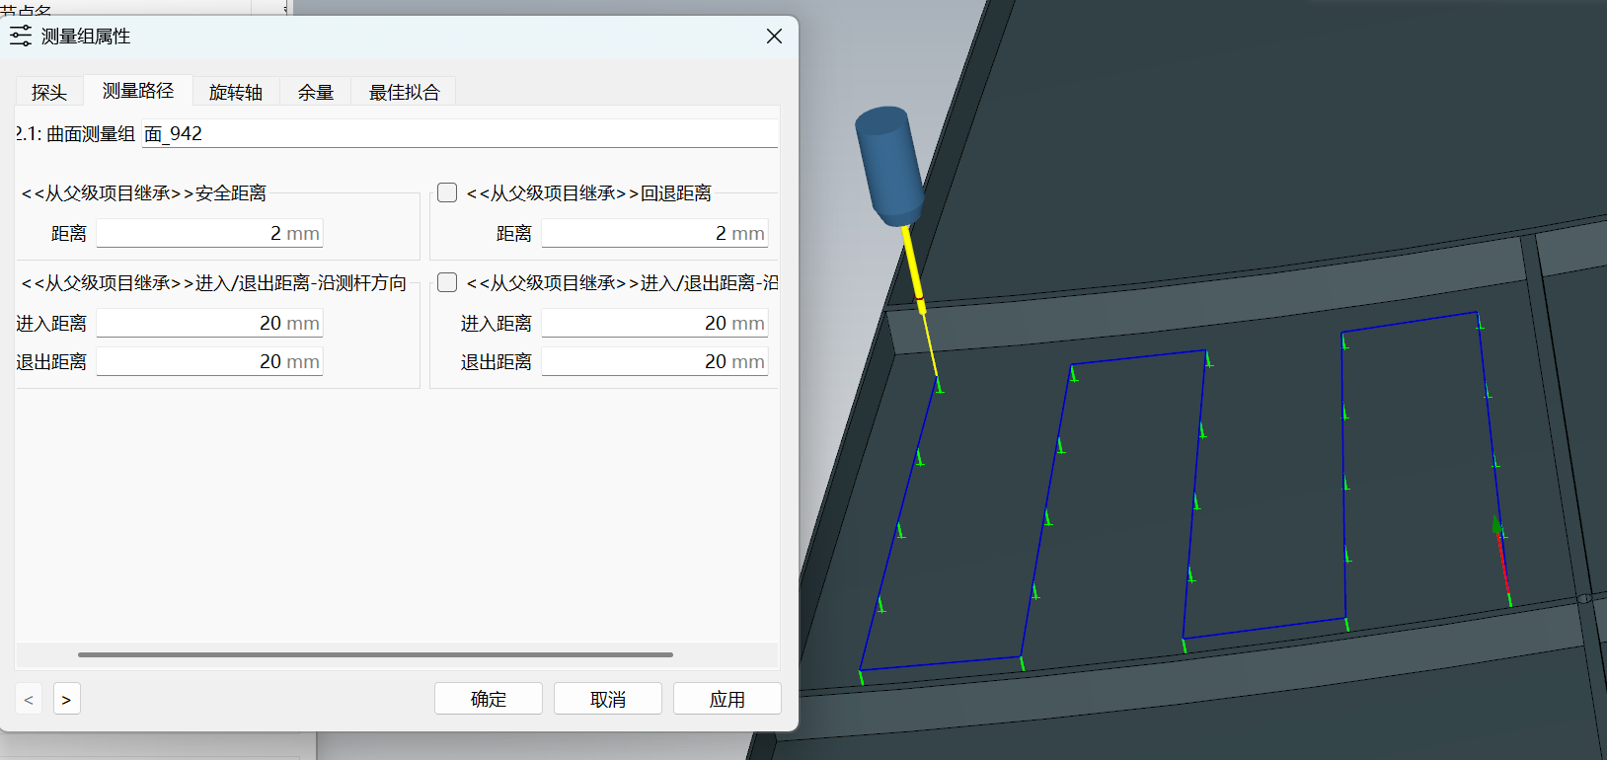
Task: Click the 应用 button
Action: 727,699
